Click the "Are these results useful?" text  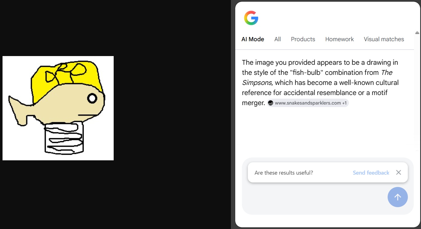(x=283, y=173)
